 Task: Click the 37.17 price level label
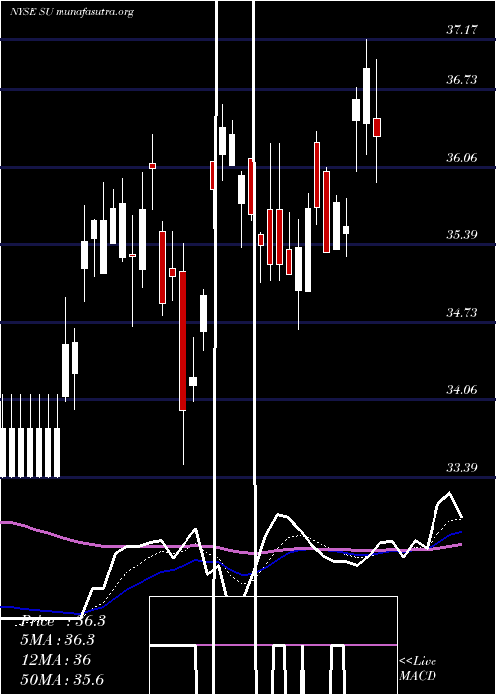pyautogui.click(x=462, y=30)
